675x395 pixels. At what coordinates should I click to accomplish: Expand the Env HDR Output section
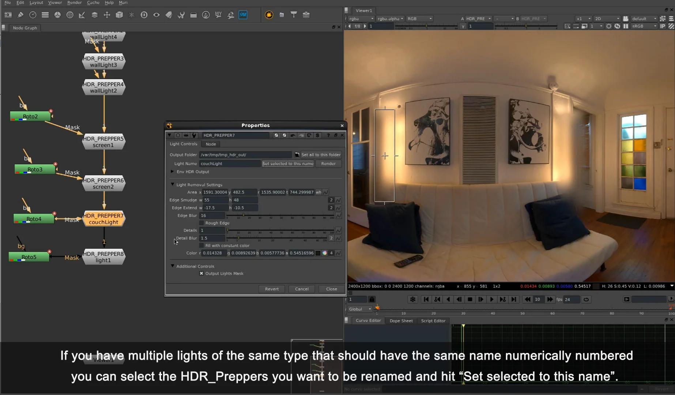172,172
